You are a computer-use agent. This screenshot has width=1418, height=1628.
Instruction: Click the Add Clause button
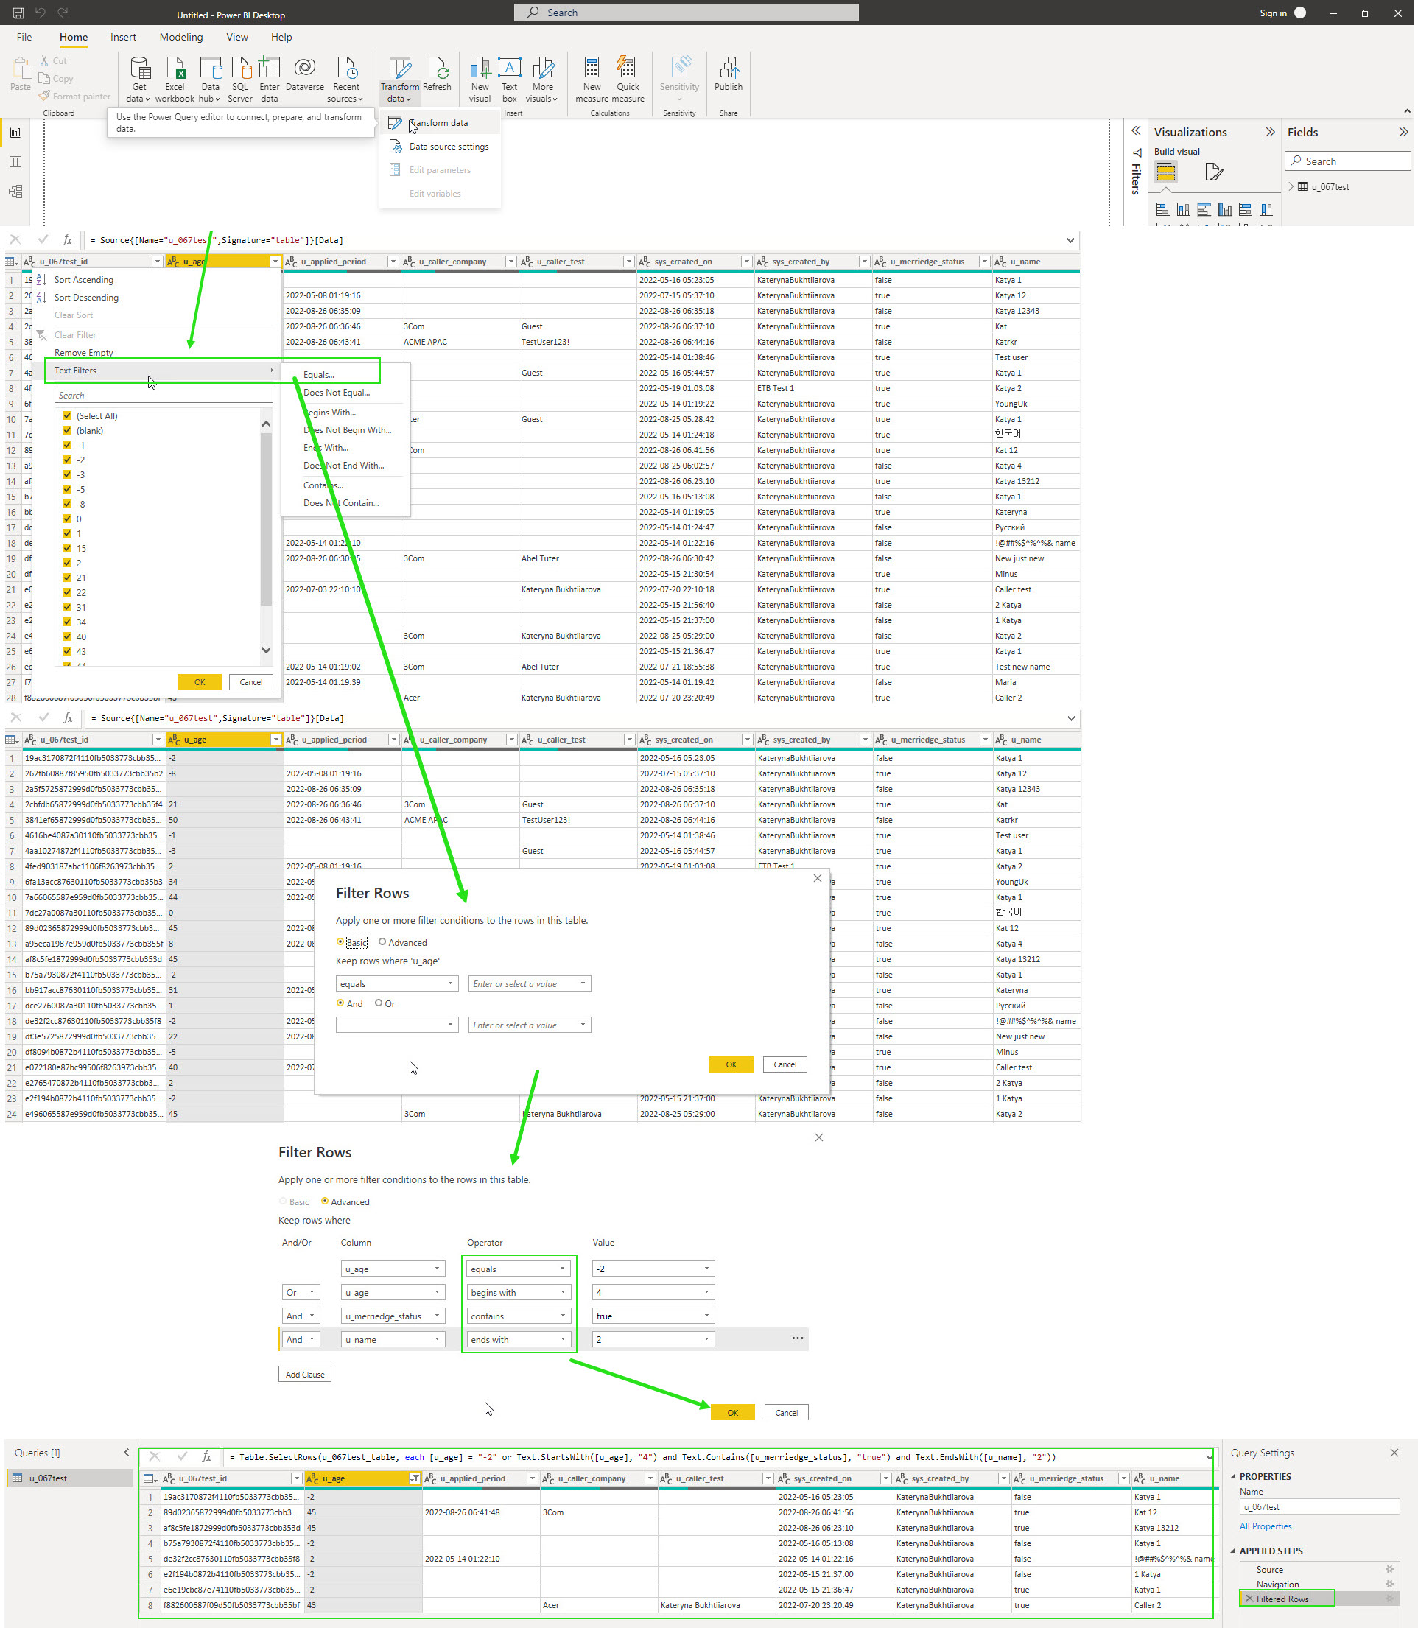[x=305, y=1374]
